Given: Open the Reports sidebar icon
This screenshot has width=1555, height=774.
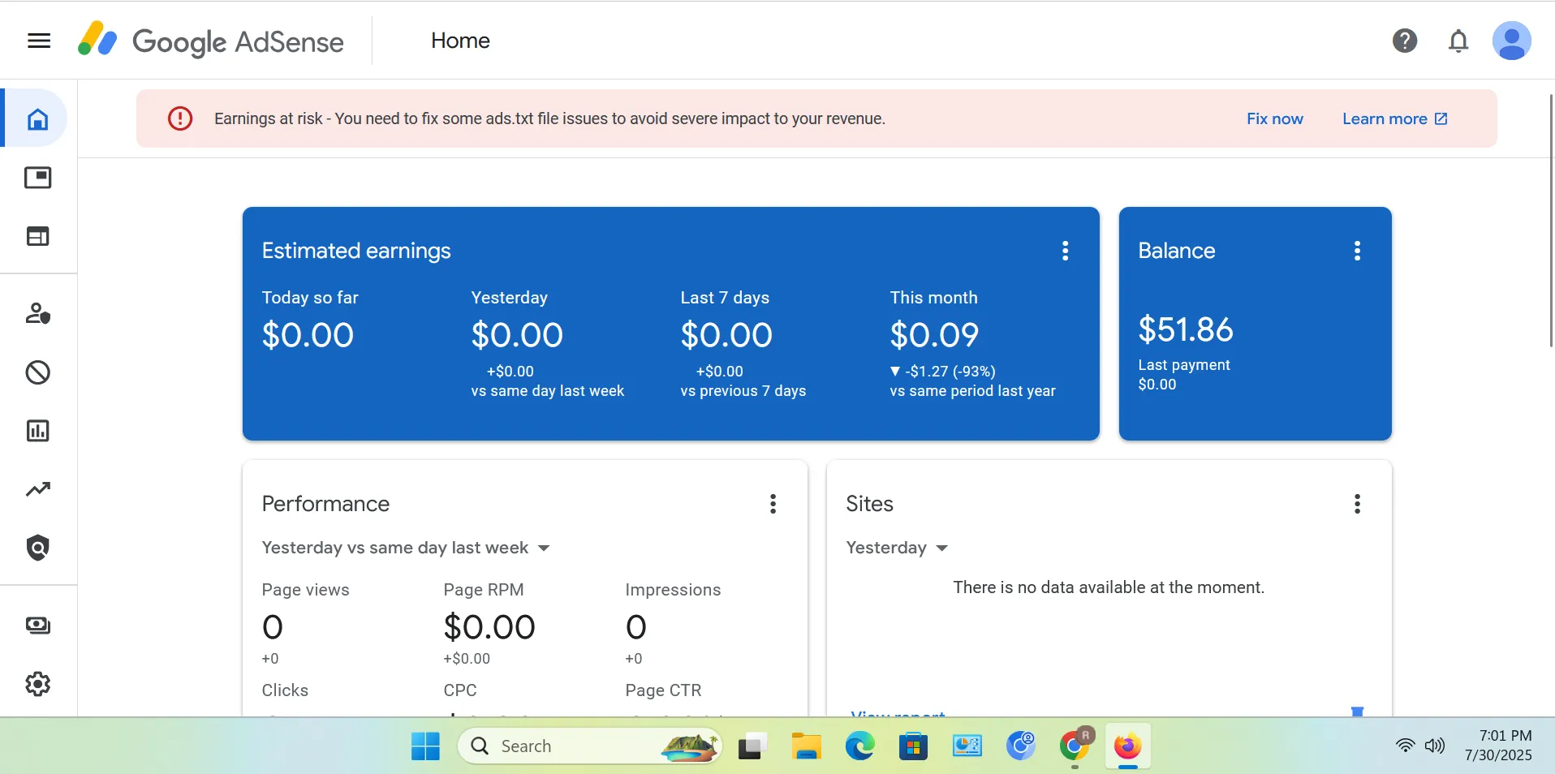Looking at the screenshot, I should coord(38,431).
